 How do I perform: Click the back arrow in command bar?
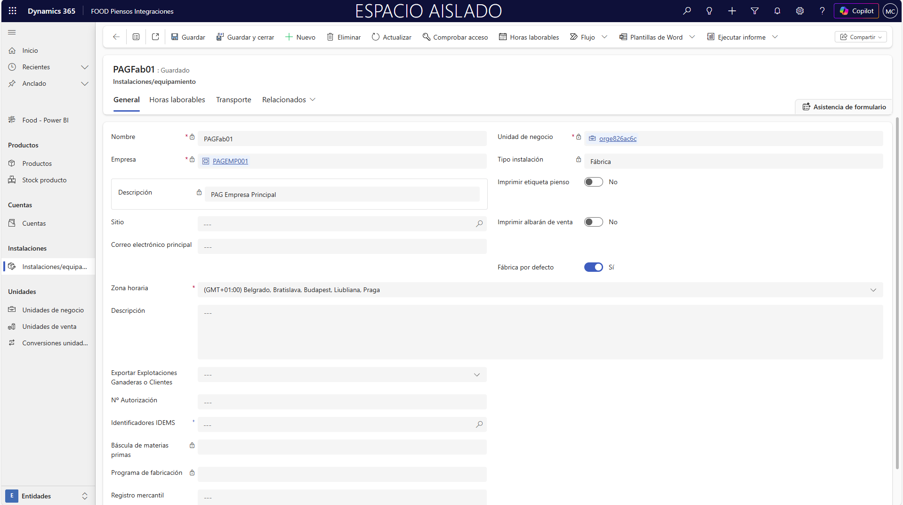[x=116, y=37]
